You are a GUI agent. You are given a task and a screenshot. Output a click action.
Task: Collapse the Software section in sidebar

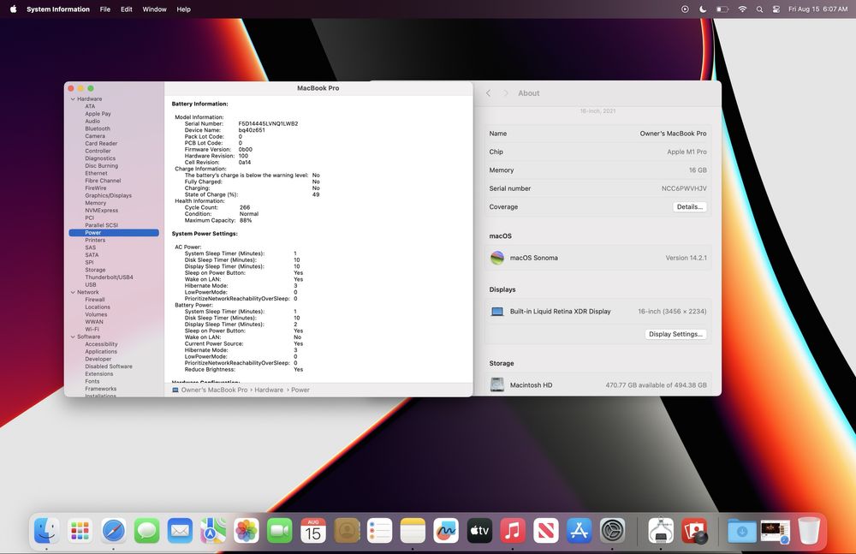pos(73,337)
